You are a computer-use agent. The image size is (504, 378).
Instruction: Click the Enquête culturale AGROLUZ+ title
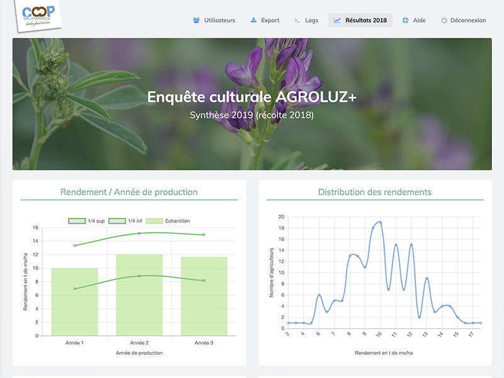[252, 97]
